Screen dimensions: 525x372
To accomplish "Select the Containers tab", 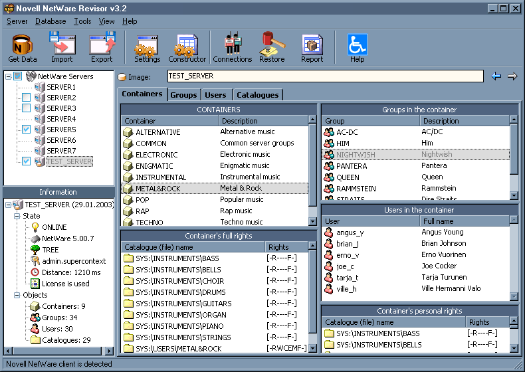I will [x=142, y=94].
